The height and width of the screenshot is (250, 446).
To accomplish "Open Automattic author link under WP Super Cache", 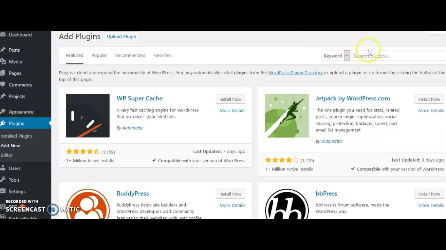I will (133, 128).
